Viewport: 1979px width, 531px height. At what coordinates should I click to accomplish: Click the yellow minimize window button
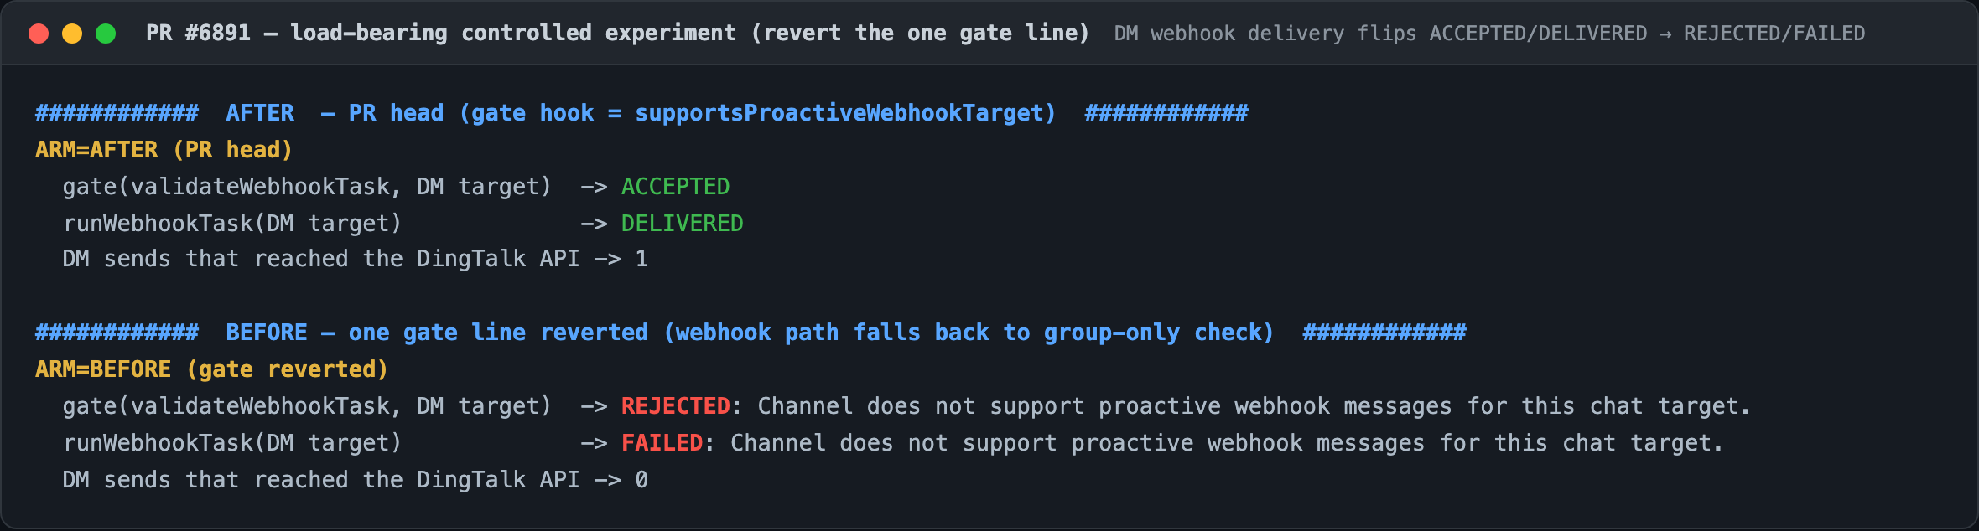click(72, 34)
